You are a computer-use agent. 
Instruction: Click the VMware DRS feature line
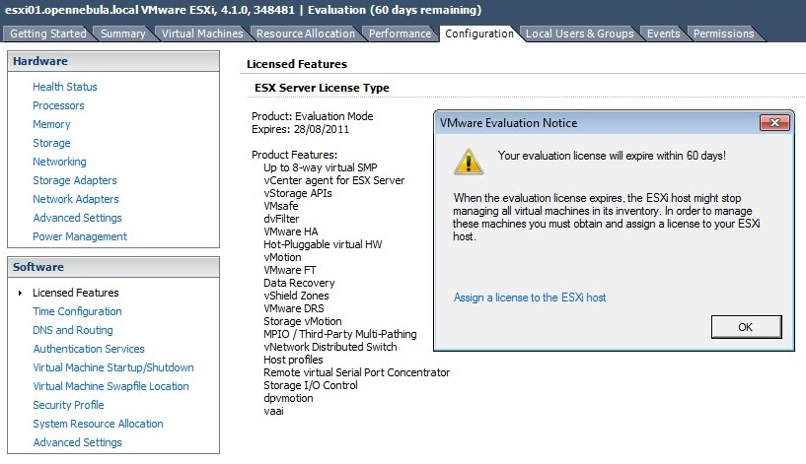pyautogui.click(x=294, y=309)
